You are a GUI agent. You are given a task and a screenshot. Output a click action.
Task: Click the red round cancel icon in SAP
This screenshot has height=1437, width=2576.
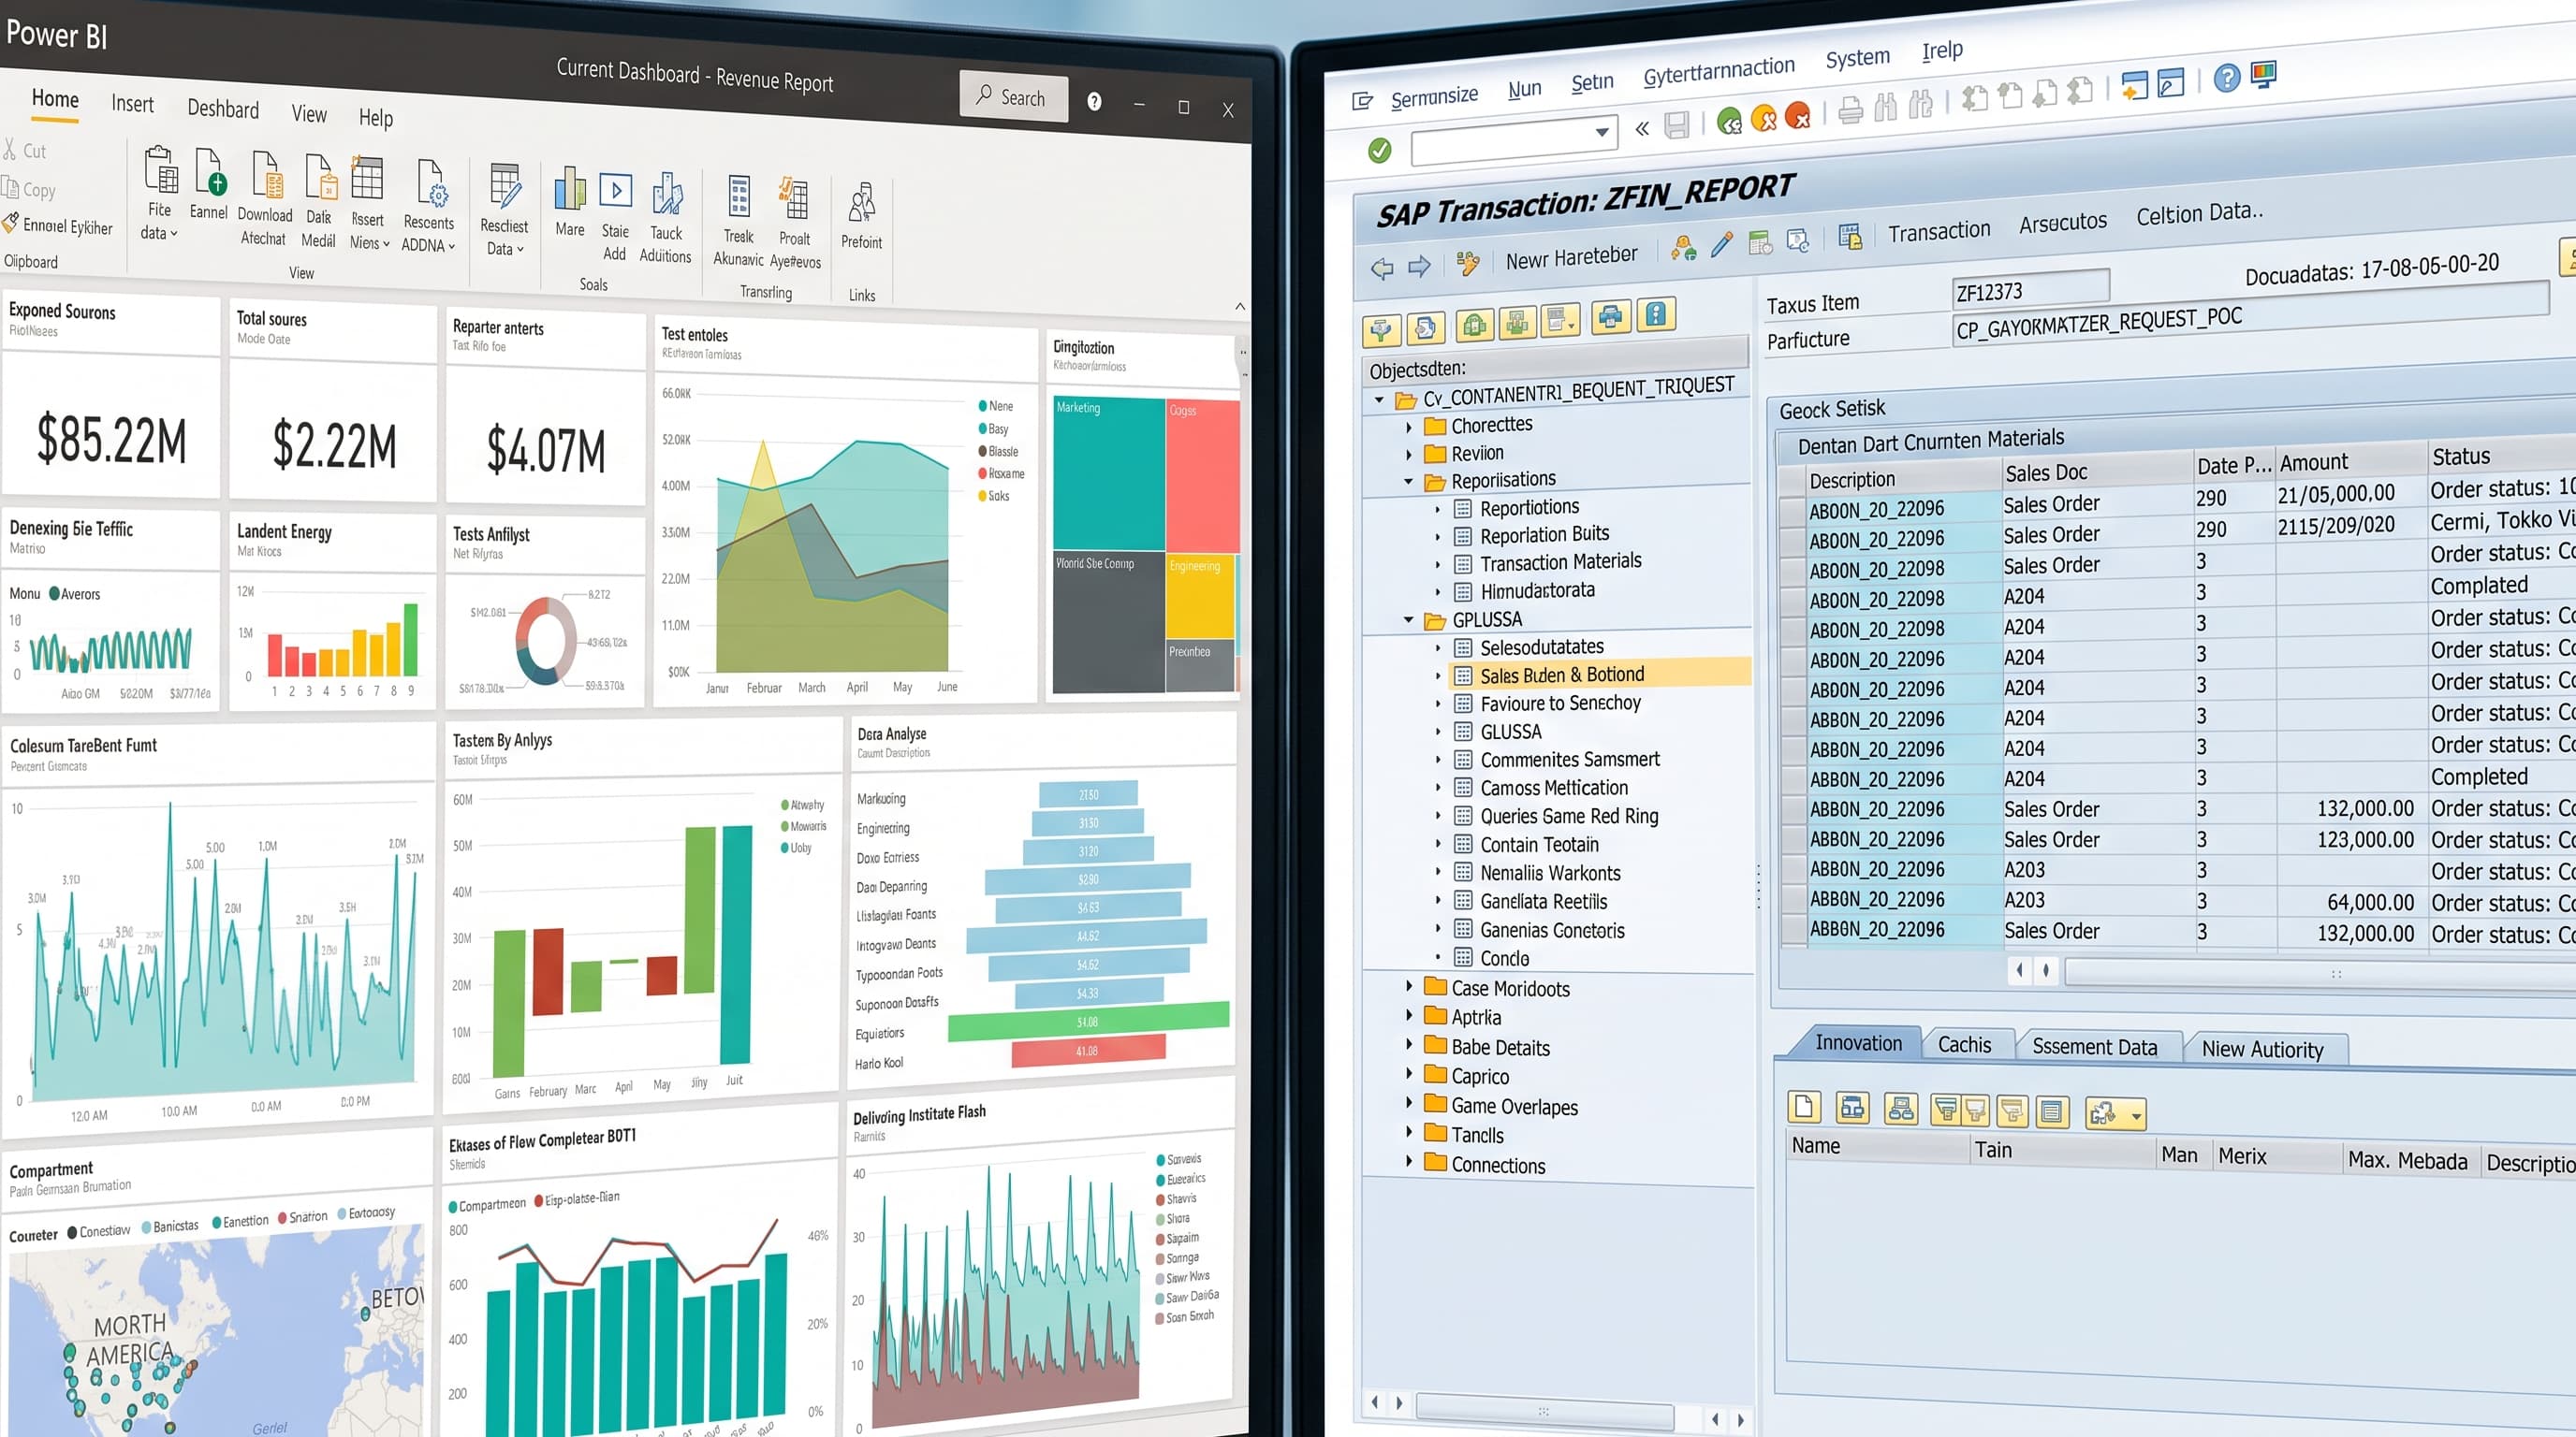click(x=1798, y=117)
